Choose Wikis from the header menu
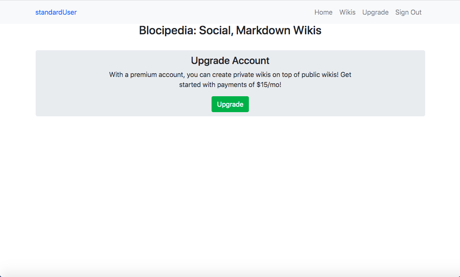460x277 pixels. click(347, 12)
